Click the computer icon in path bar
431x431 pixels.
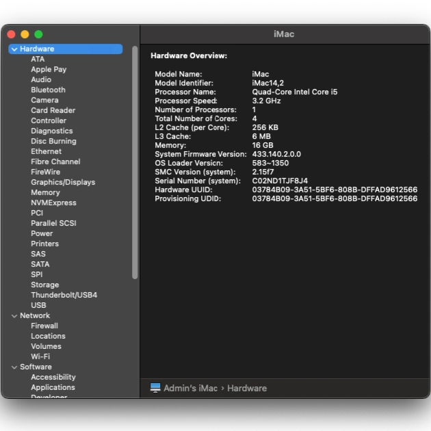tap(155, 388)
